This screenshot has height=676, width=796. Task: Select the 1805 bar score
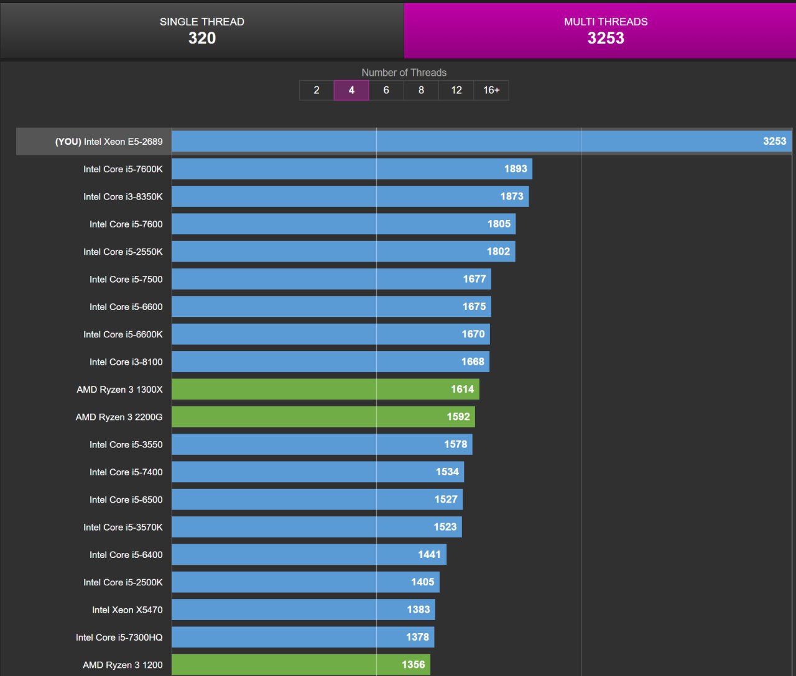tap(499, 224)
